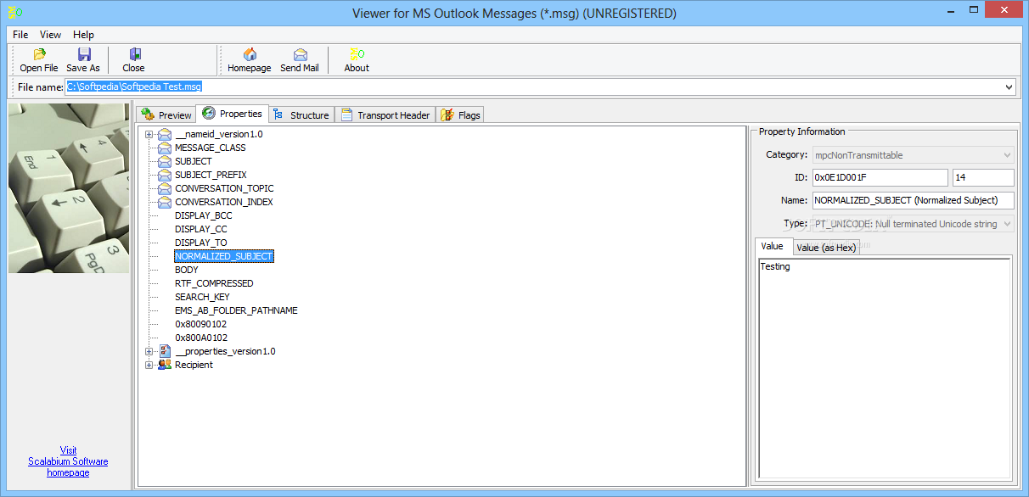1029x497 pixels.
Task: Open the Help menu
Action: (x=83, y=35)
